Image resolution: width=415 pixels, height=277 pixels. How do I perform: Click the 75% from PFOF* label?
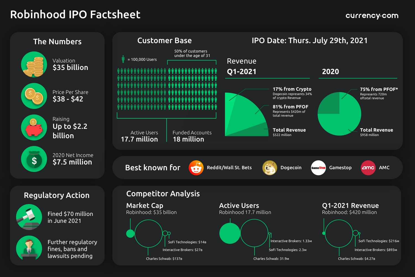[x=379, y=89]
